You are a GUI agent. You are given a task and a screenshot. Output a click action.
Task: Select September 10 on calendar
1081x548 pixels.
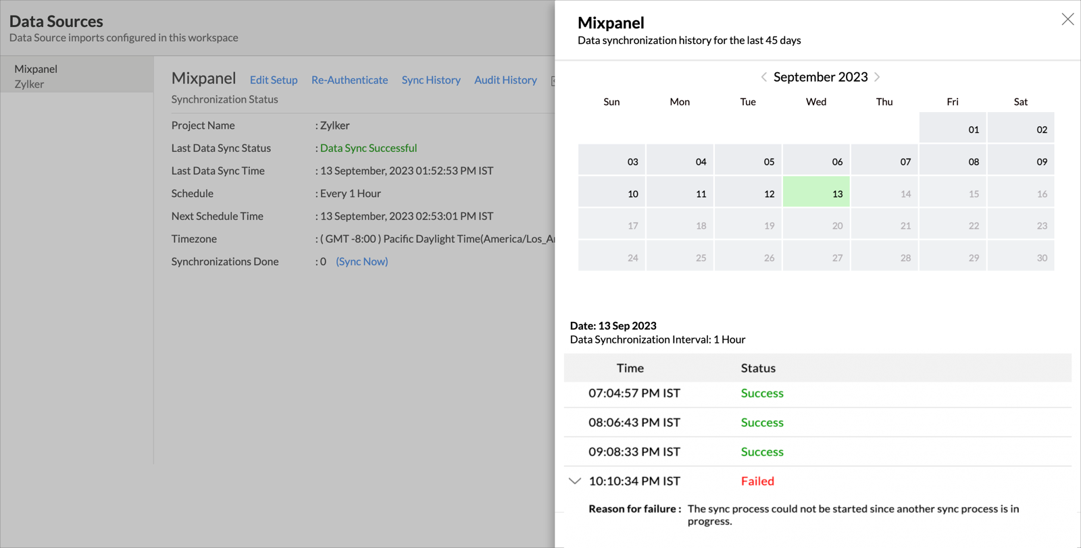(x=611, y=192)
